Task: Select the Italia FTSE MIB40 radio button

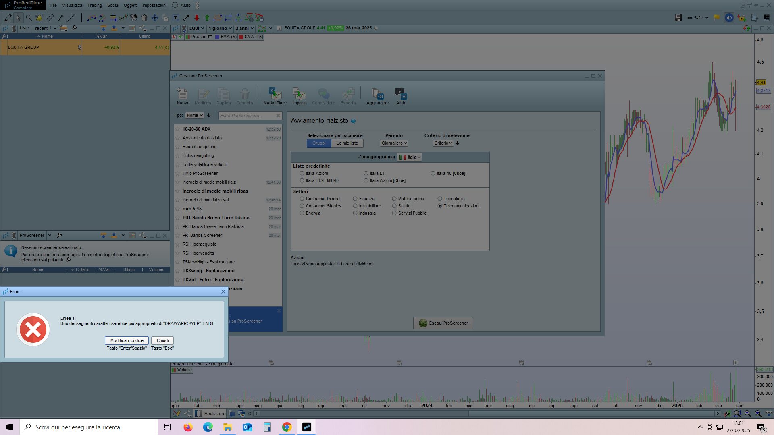Action: (x=302, y=180)
